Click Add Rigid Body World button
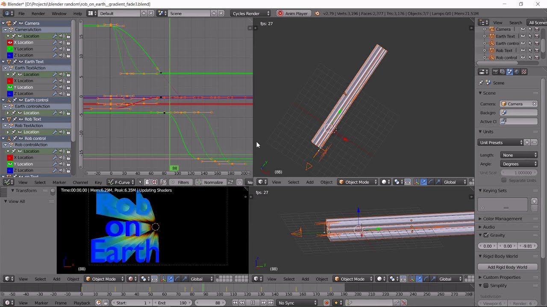The width and height of the screenshot is (547, 307). pos(507,267)
